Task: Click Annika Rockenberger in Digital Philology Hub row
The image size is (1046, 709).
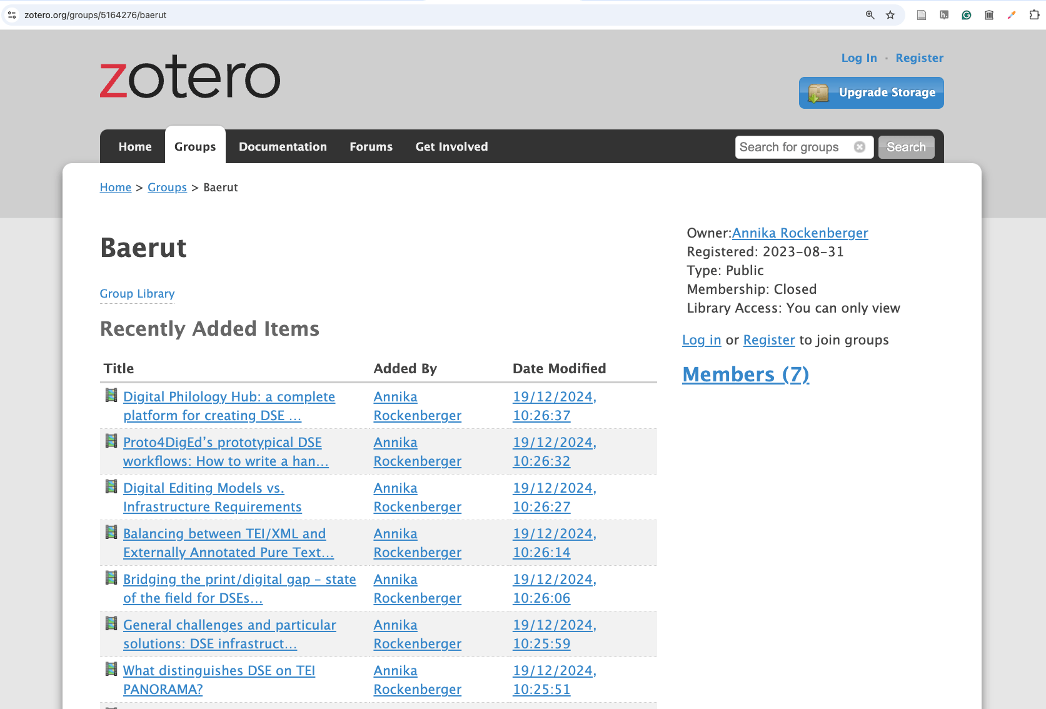Action: (418, 406)
